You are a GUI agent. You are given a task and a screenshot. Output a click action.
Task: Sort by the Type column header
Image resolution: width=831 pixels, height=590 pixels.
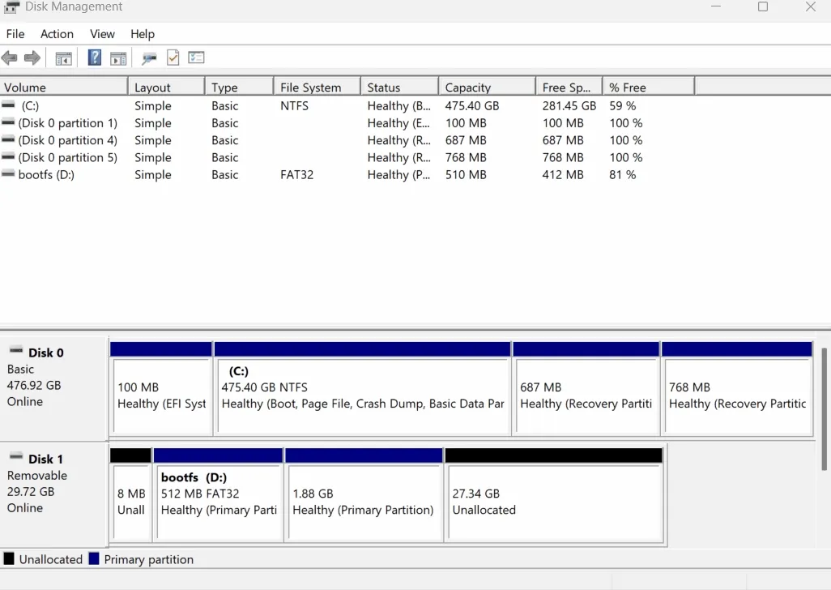(x=240, y=87)
